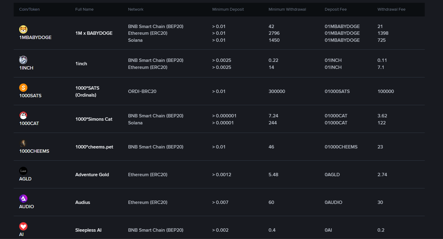Select the AUDIO ticker label
Screen dimensions: 443x239
tap(26, 207)
